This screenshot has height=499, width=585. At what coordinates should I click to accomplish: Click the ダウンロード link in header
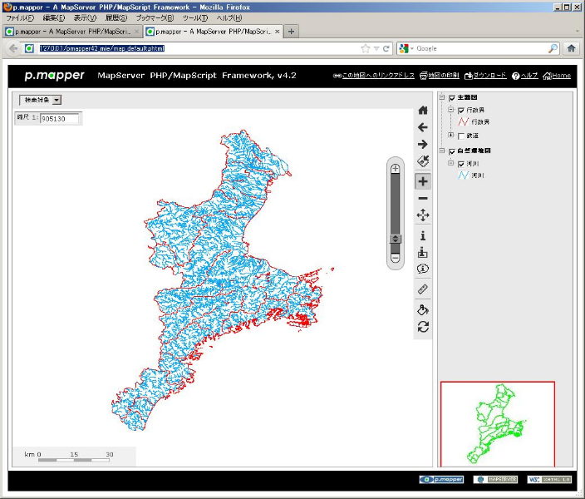(485, 76)
